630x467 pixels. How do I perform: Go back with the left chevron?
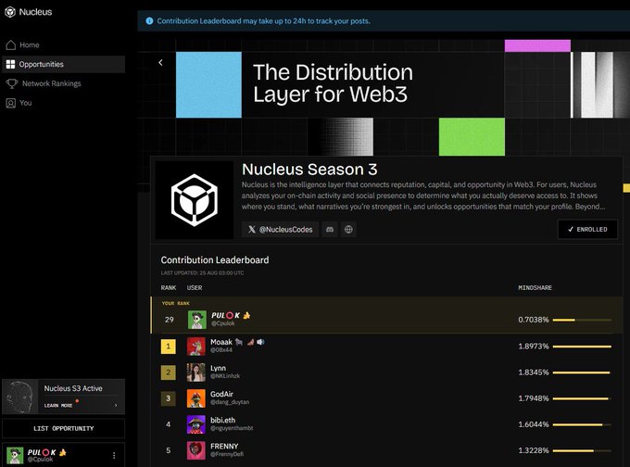pos(160,62)
